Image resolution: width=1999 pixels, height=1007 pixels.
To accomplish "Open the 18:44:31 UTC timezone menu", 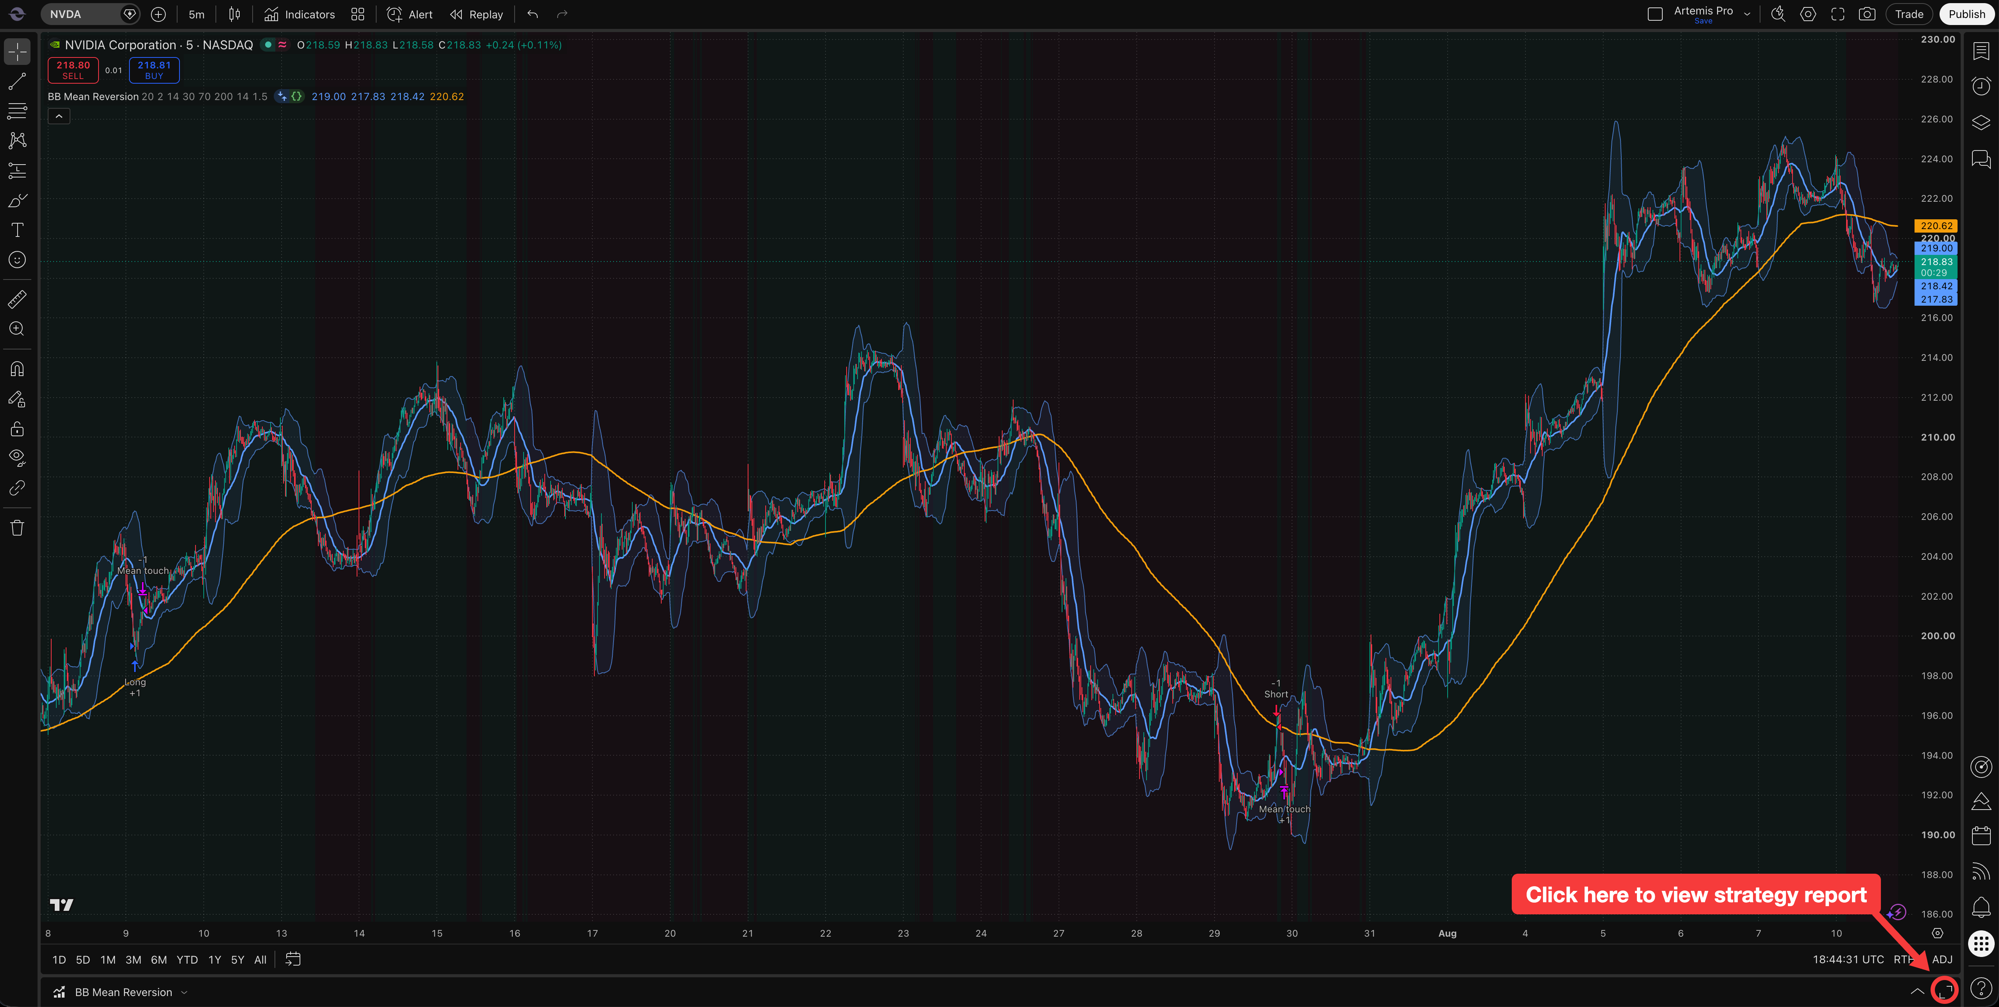I will 1848,960.
